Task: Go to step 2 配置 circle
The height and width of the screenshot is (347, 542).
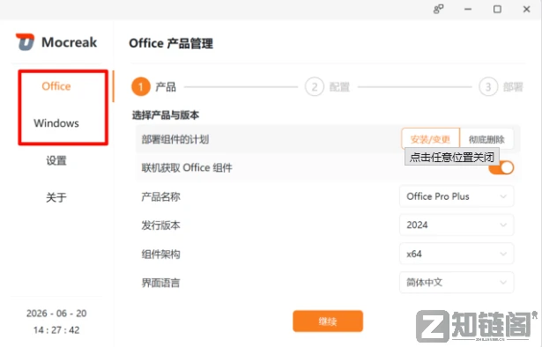Action: [315, 86]
